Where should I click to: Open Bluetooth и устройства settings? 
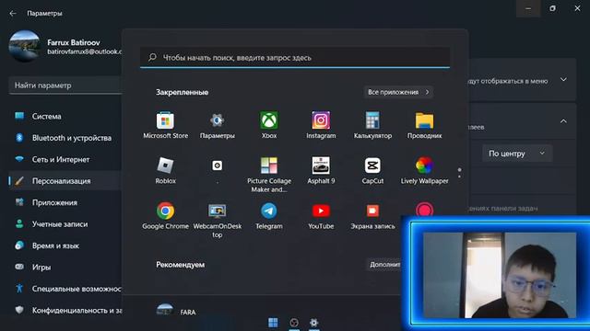click(65, 138)
